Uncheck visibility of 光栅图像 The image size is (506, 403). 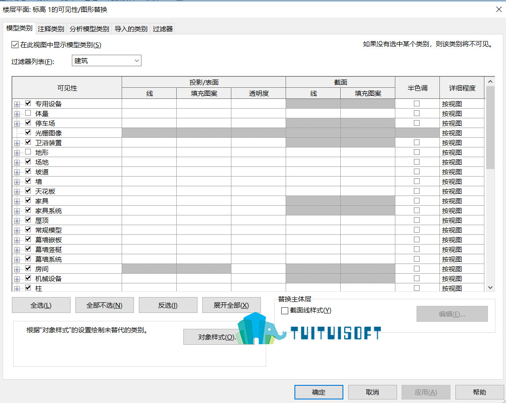click(28, 132)
